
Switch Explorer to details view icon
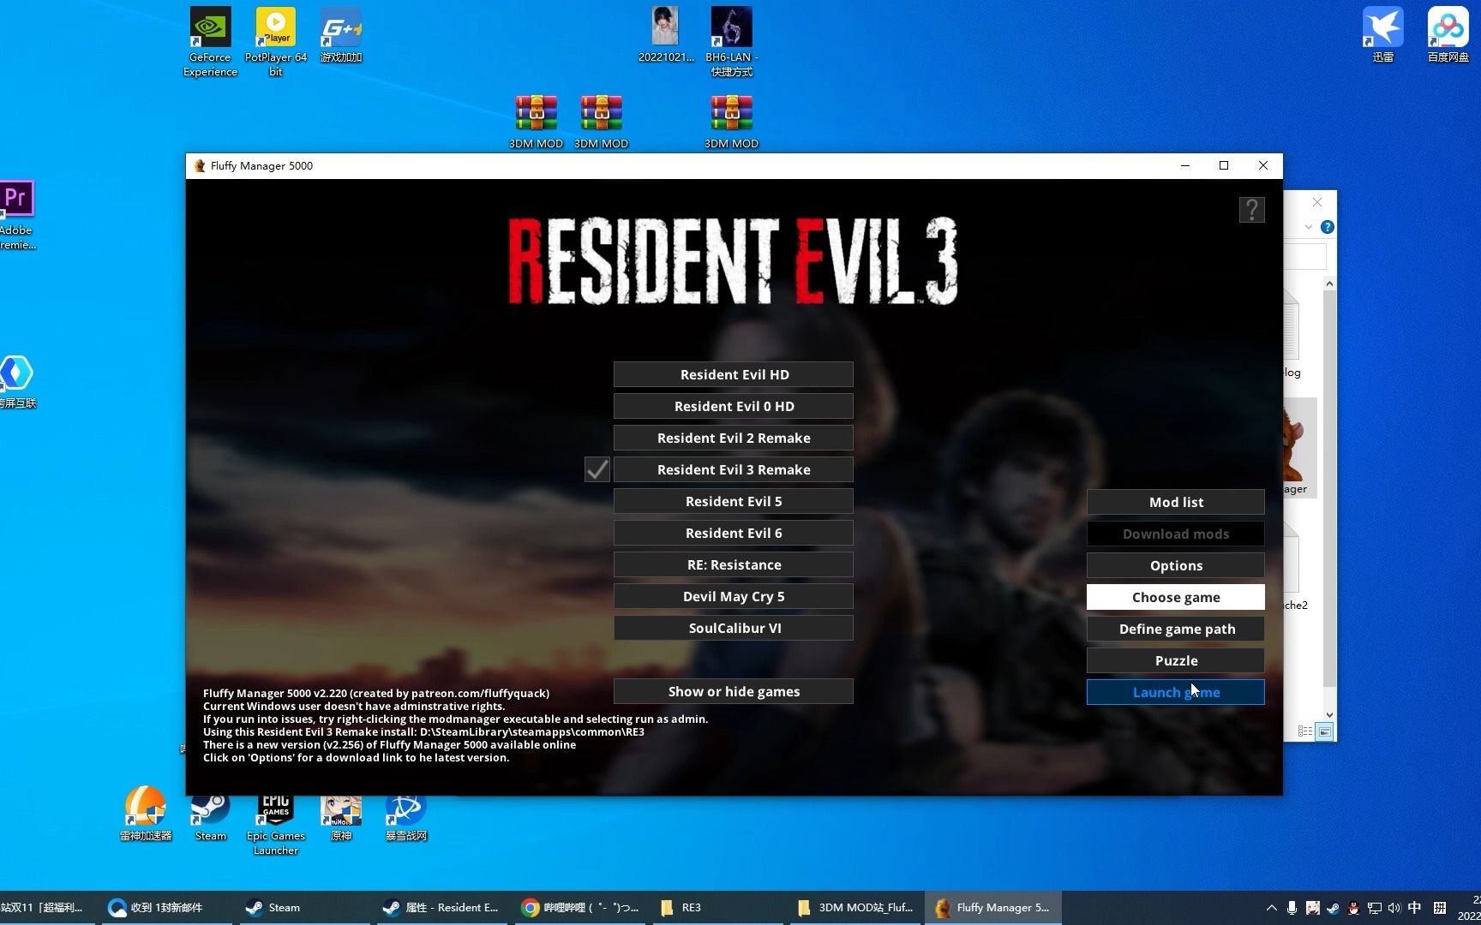coord(1305,731)
